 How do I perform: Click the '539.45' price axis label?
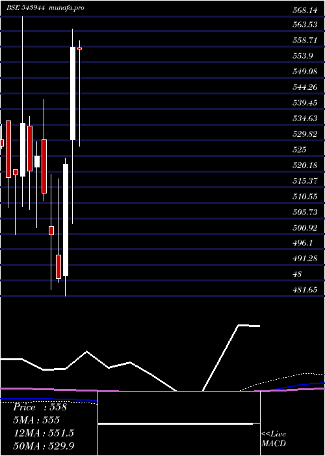click(304, 103)
